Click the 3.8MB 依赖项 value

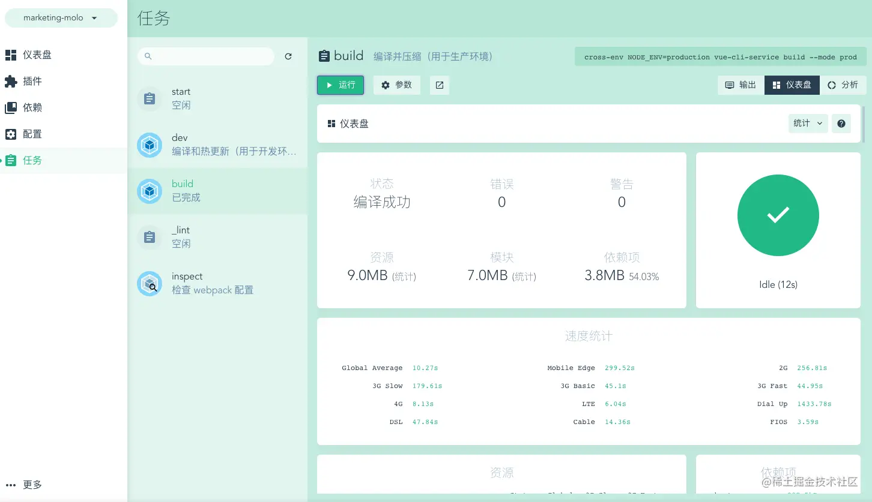[605, 276]
